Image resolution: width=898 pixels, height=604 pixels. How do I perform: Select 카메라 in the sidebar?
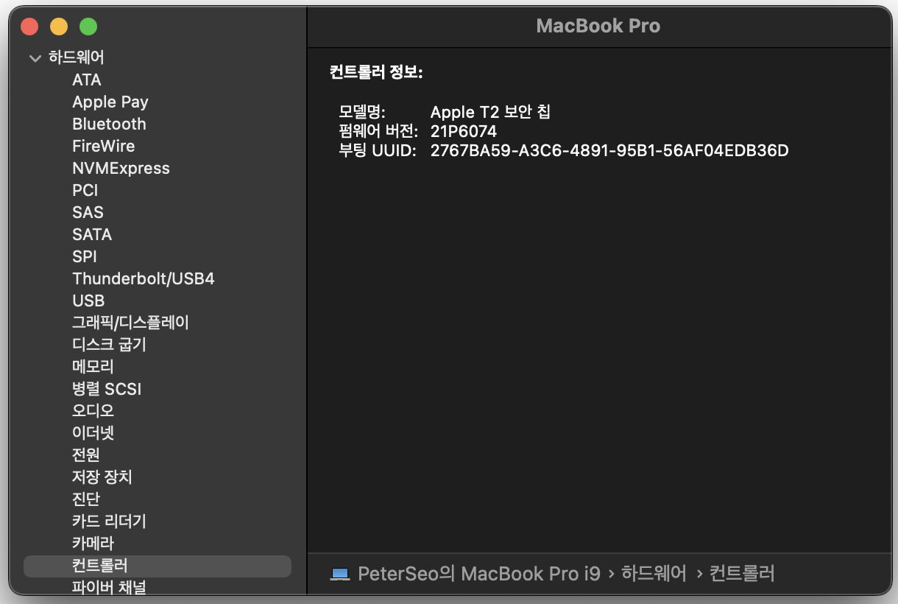pyautogui.click(x=93, y=544)
